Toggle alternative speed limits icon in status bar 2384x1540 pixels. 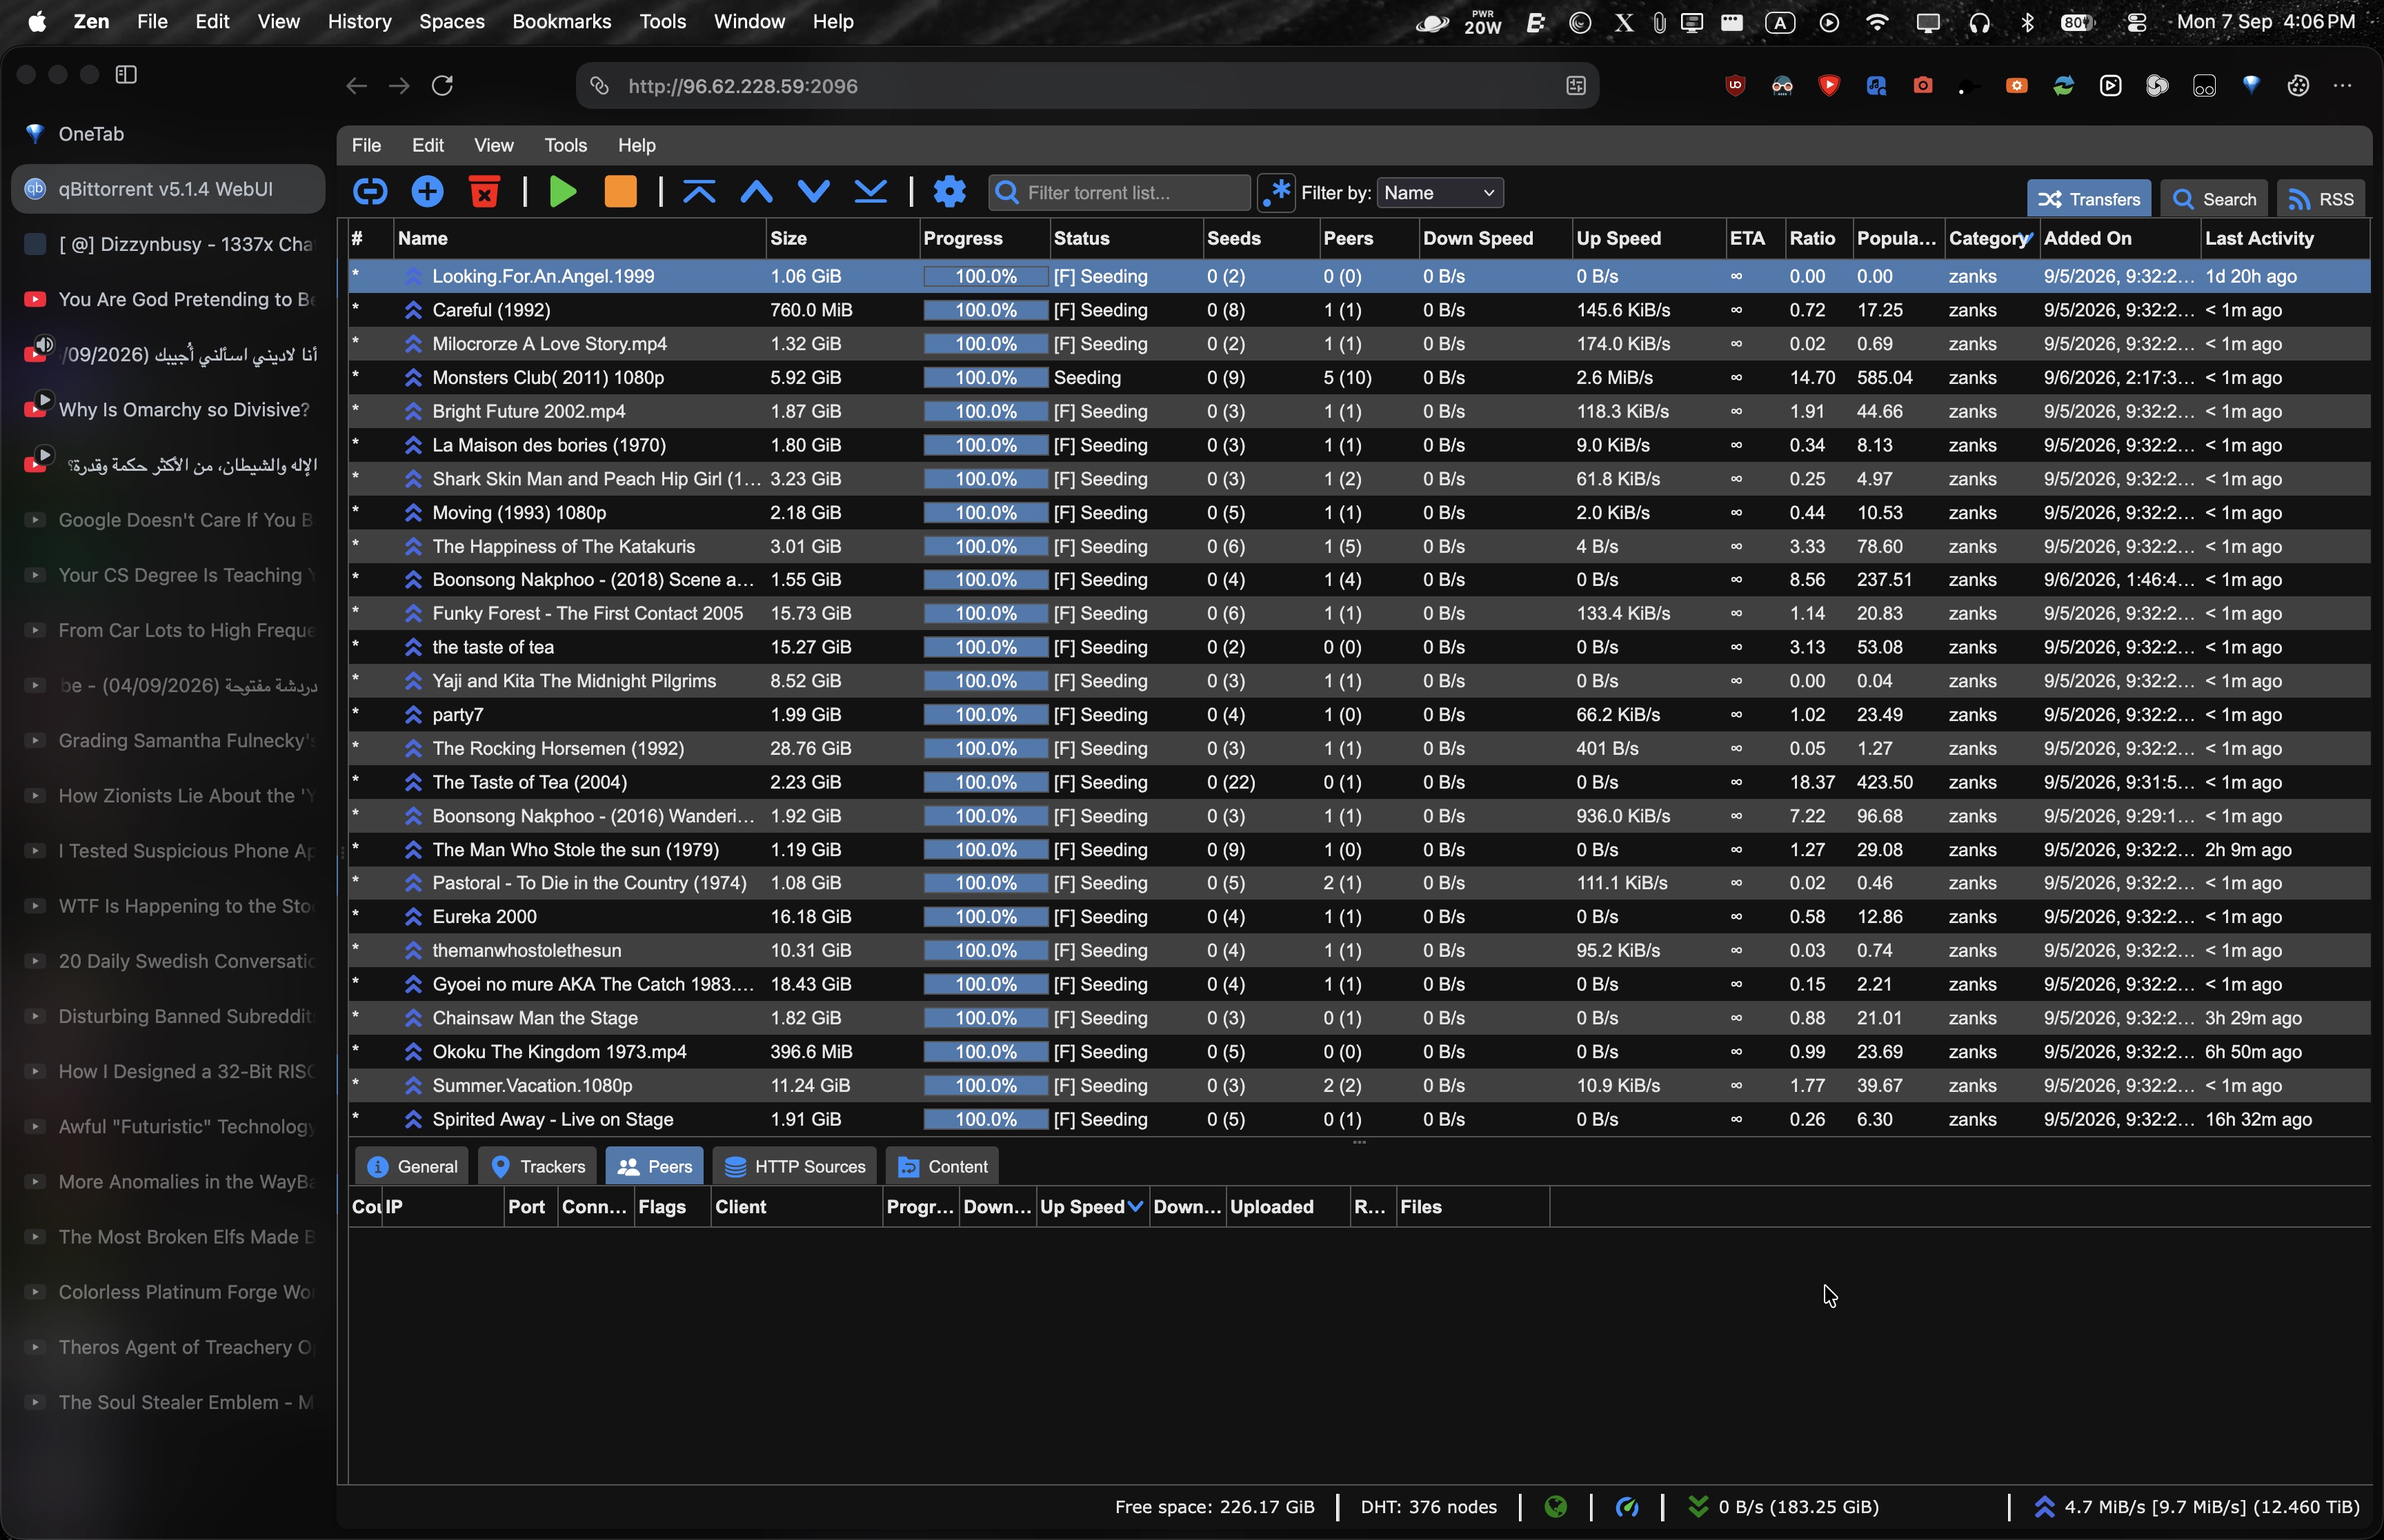click(1628, 1507)
